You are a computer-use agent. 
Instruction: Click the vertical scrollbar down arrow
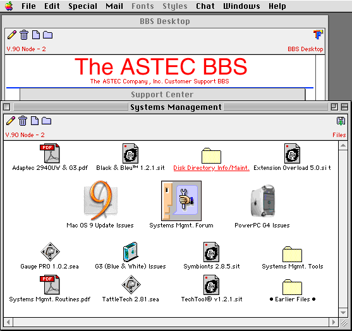click(x=343, y=312)
